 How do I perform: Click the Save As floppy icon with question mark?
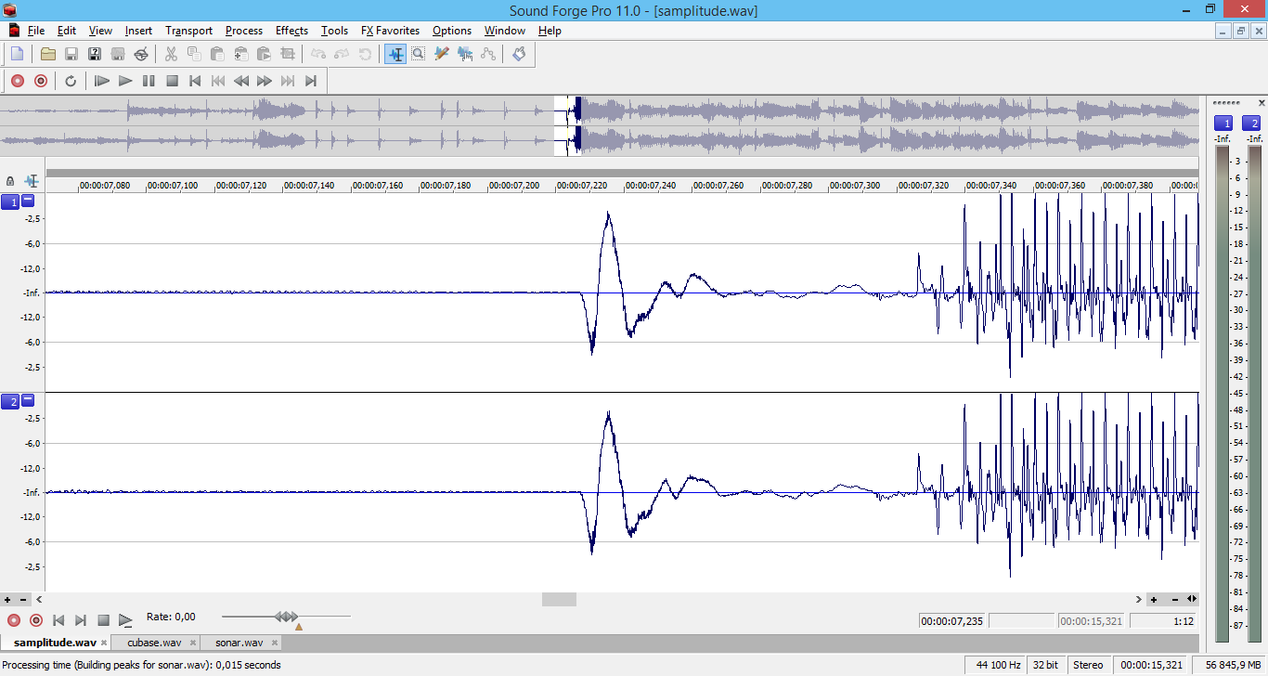point(95,54)
